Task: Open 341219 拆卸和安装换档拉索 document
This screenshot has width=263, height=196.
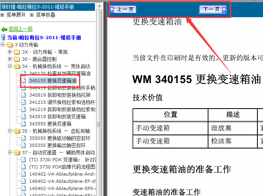Action: [x=62, y=109]
